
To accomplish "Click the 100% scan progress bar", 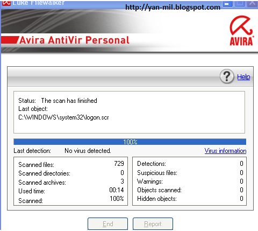I will [x=130, y=142].
